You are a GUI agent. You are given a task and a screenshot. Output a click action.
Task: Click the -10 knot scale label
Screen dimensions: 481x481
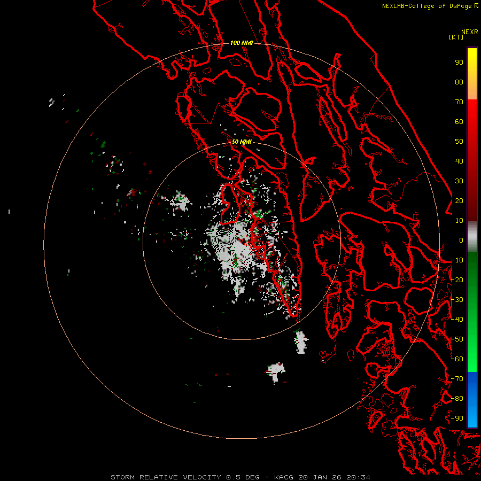(457, 260)
